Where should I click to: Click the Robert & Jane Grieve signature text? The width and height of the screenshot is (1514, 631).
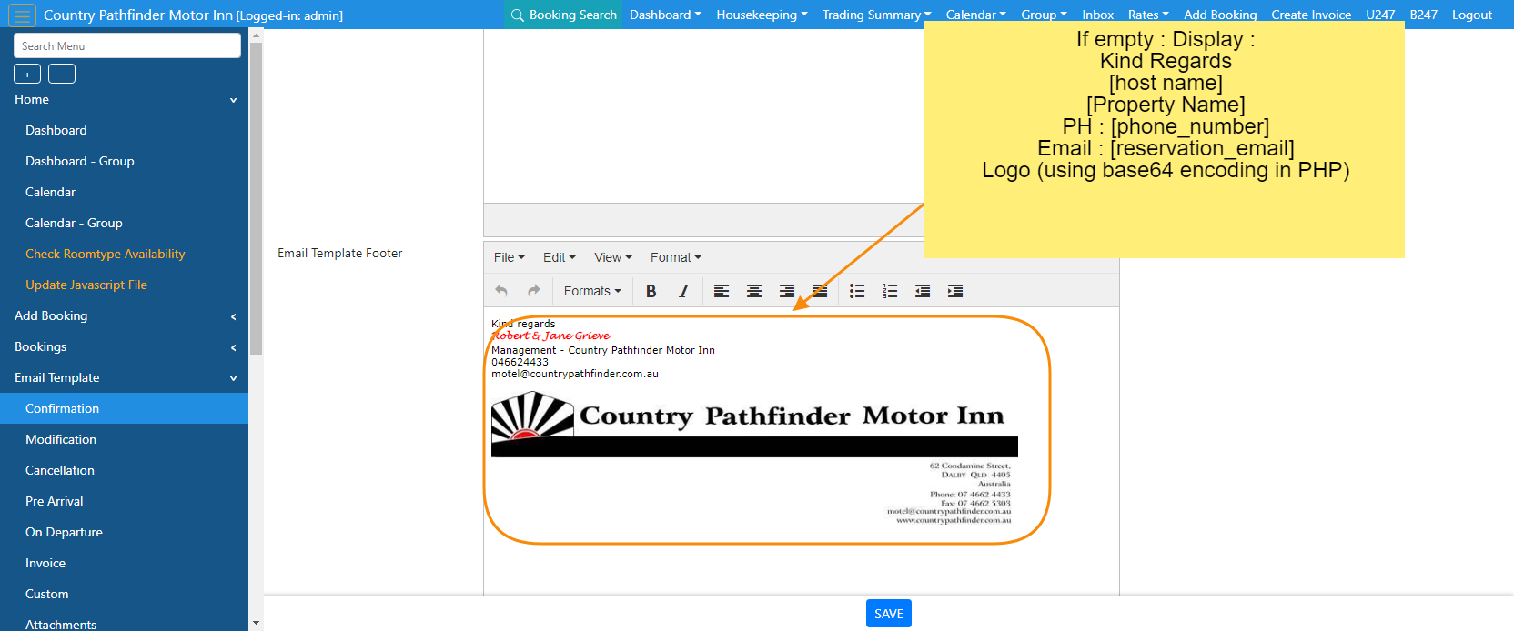pos(551,336)
